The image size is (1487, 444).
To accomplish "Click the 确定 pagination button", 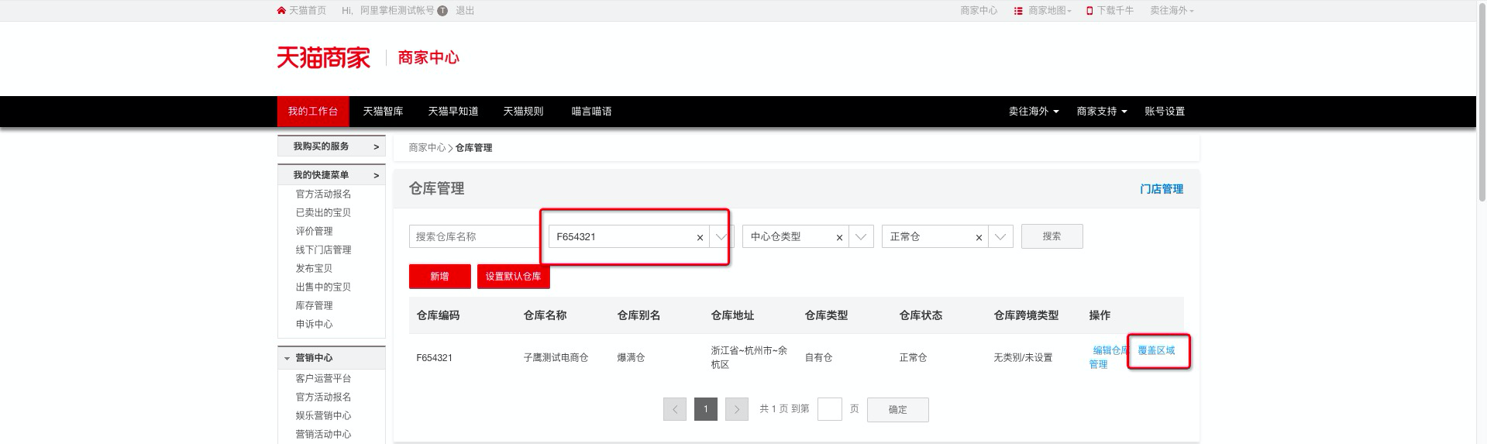I will (x=898, y=410).
